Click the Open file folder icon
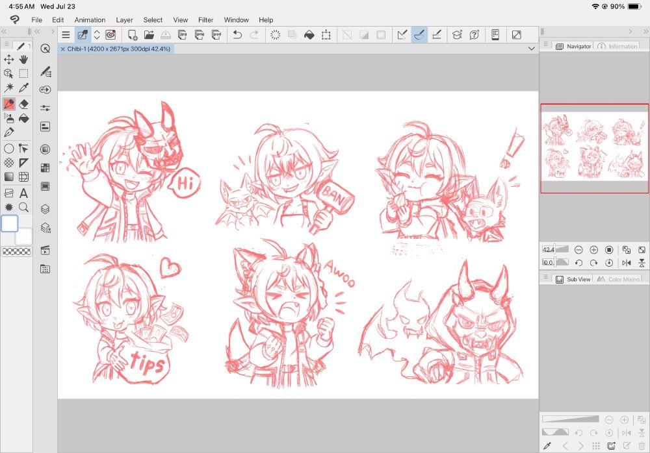The height and width of the screenshot is (453, 650). pos(149,35)
